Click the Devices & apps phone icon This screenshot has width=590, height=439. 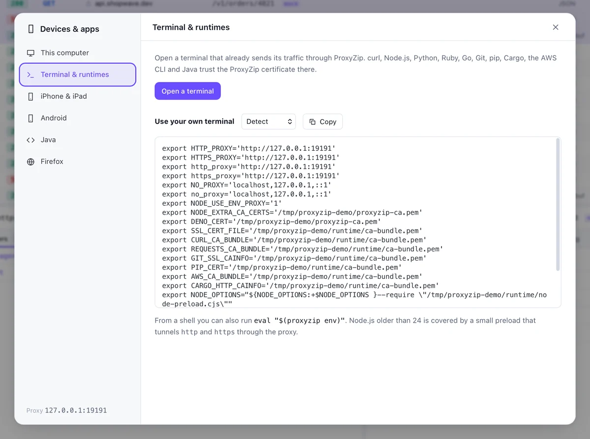[31, 29]
